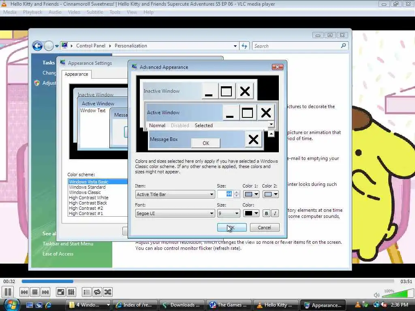
Task: Expand the font Size dropdown
Action: tap(229, 213)
